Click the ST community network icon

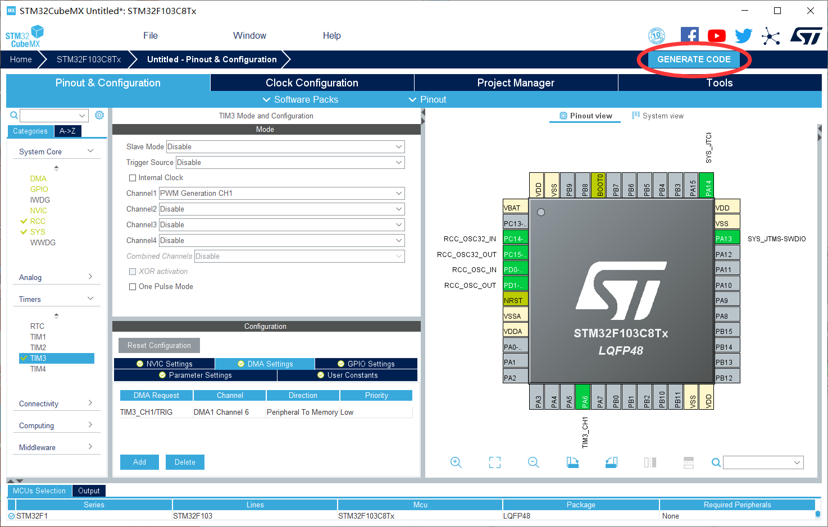pos(771,37)
